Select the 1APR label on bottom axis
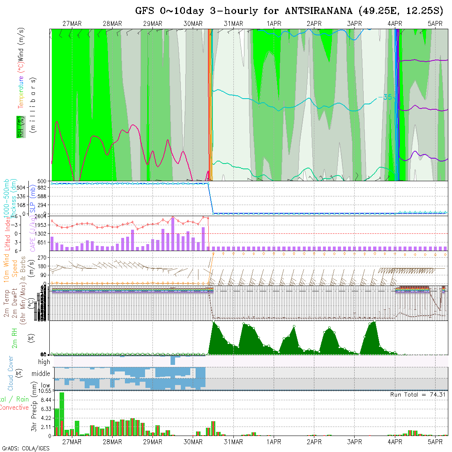The width and height of the screenshot is (452, 452). coord(274,442)
